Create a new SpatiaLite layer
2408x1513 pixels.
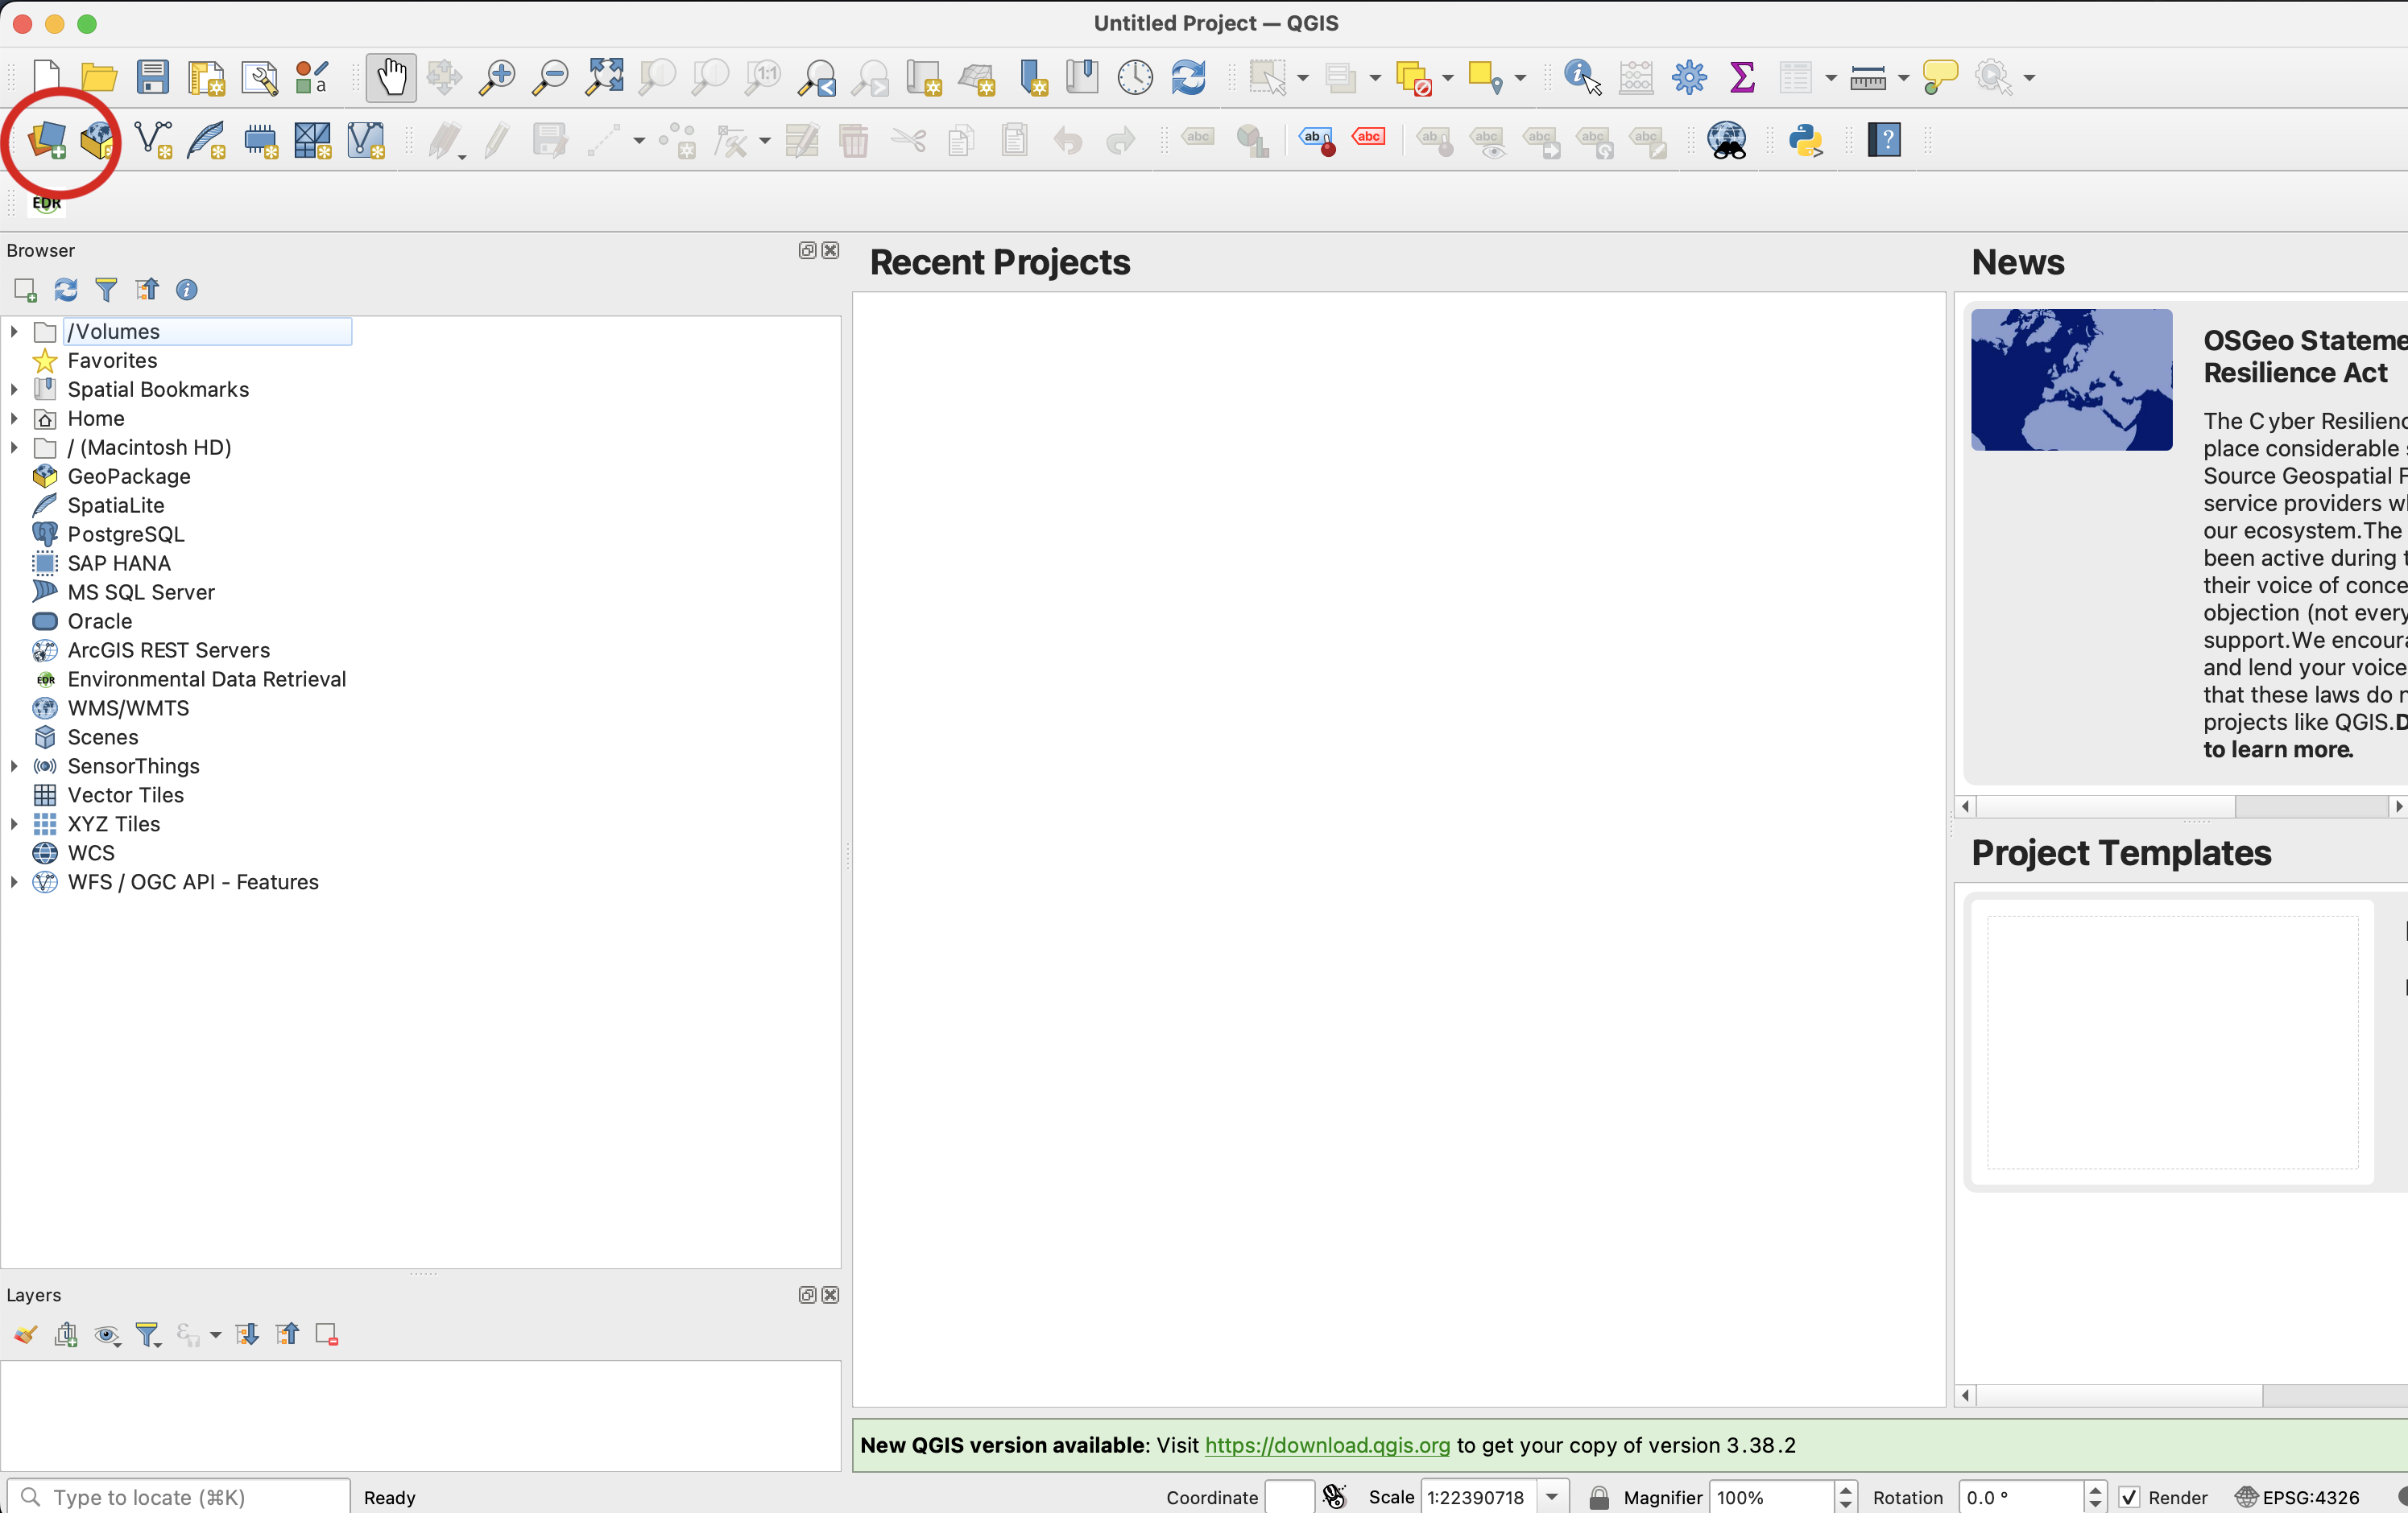pos(206,140)
